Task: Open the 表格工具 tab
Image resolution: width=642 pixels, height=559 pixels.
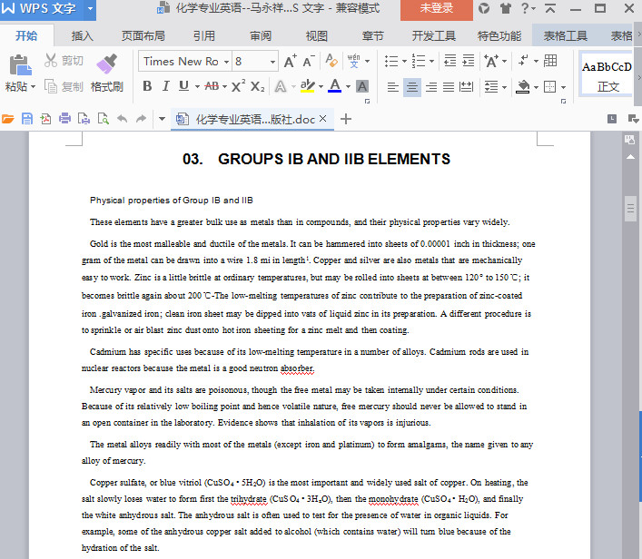Action: point(566,36)
